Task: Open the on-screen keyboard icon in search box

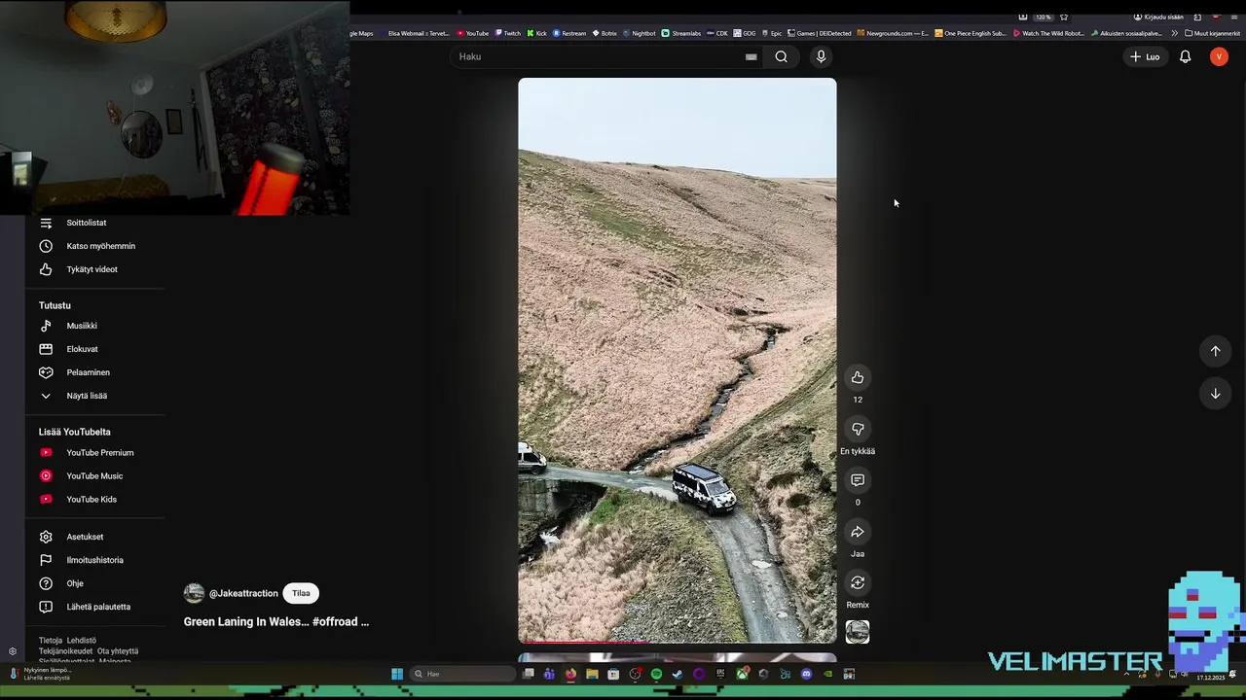Action: tap(751, 56)
